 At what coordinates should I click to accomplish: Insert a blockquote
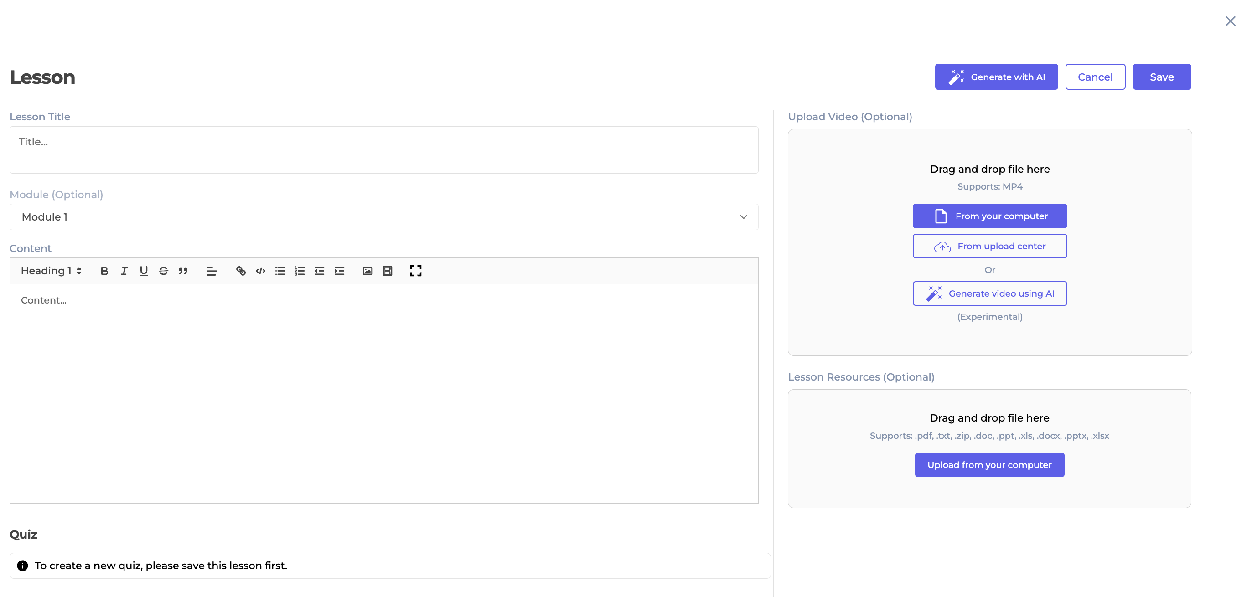coord(183,271)
